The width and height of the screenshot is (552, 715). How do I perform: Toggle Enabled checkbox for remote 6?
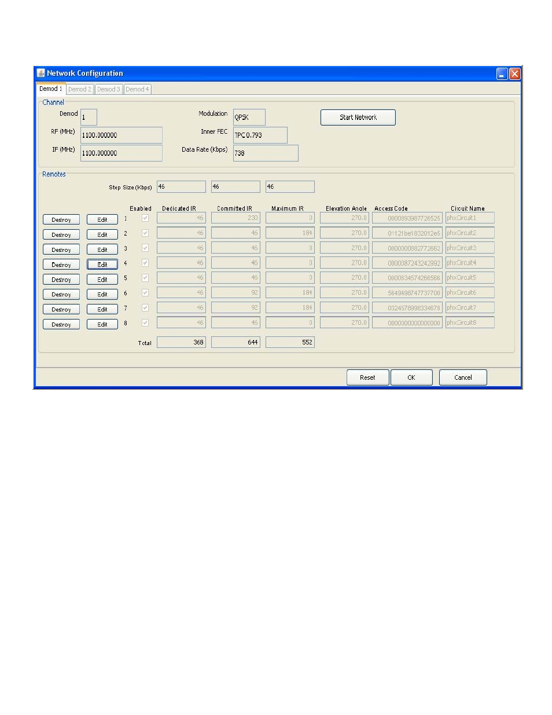click(x=145, y=293)
